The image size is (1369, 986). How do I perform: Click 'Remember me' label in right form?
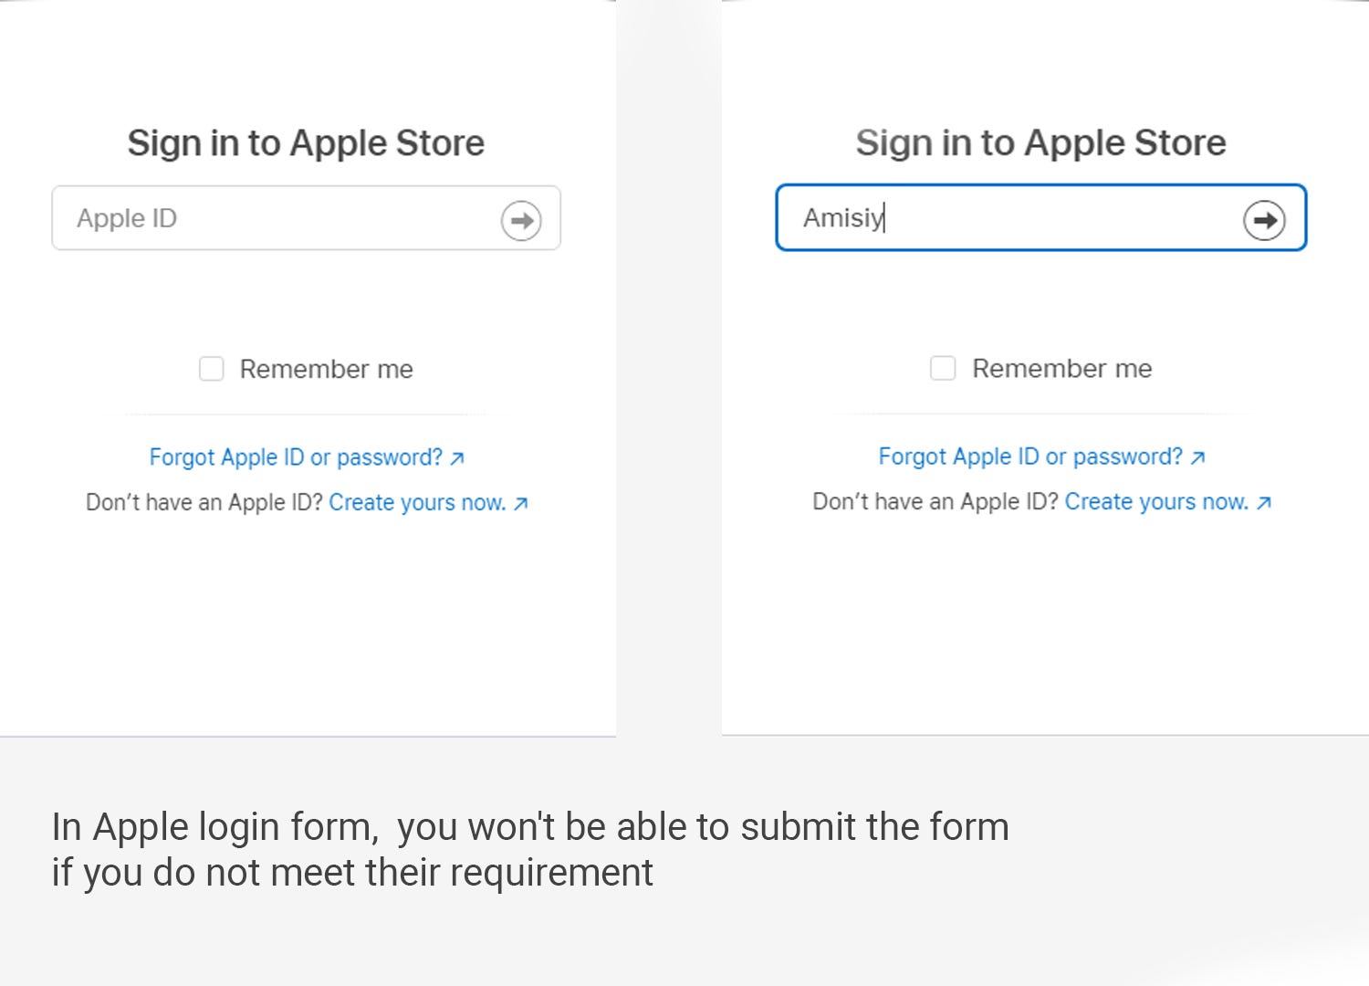tap(1062, 368)
